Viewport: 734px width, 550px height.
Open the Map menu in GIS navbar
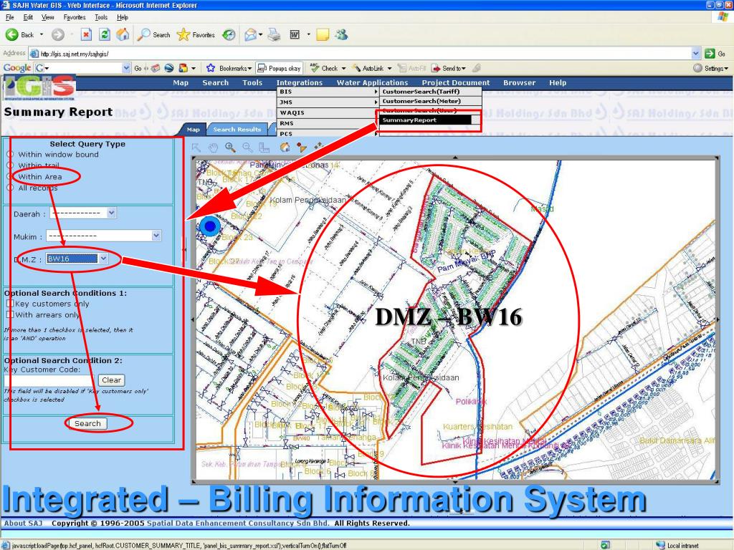click(181, 83)
